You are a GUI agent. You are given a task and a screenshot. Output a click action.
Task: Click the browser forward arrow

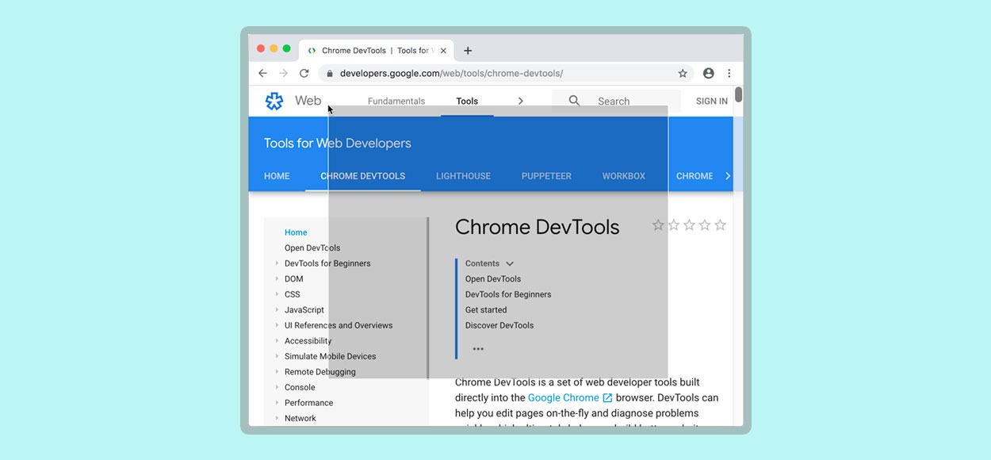(x=283, y=73)
